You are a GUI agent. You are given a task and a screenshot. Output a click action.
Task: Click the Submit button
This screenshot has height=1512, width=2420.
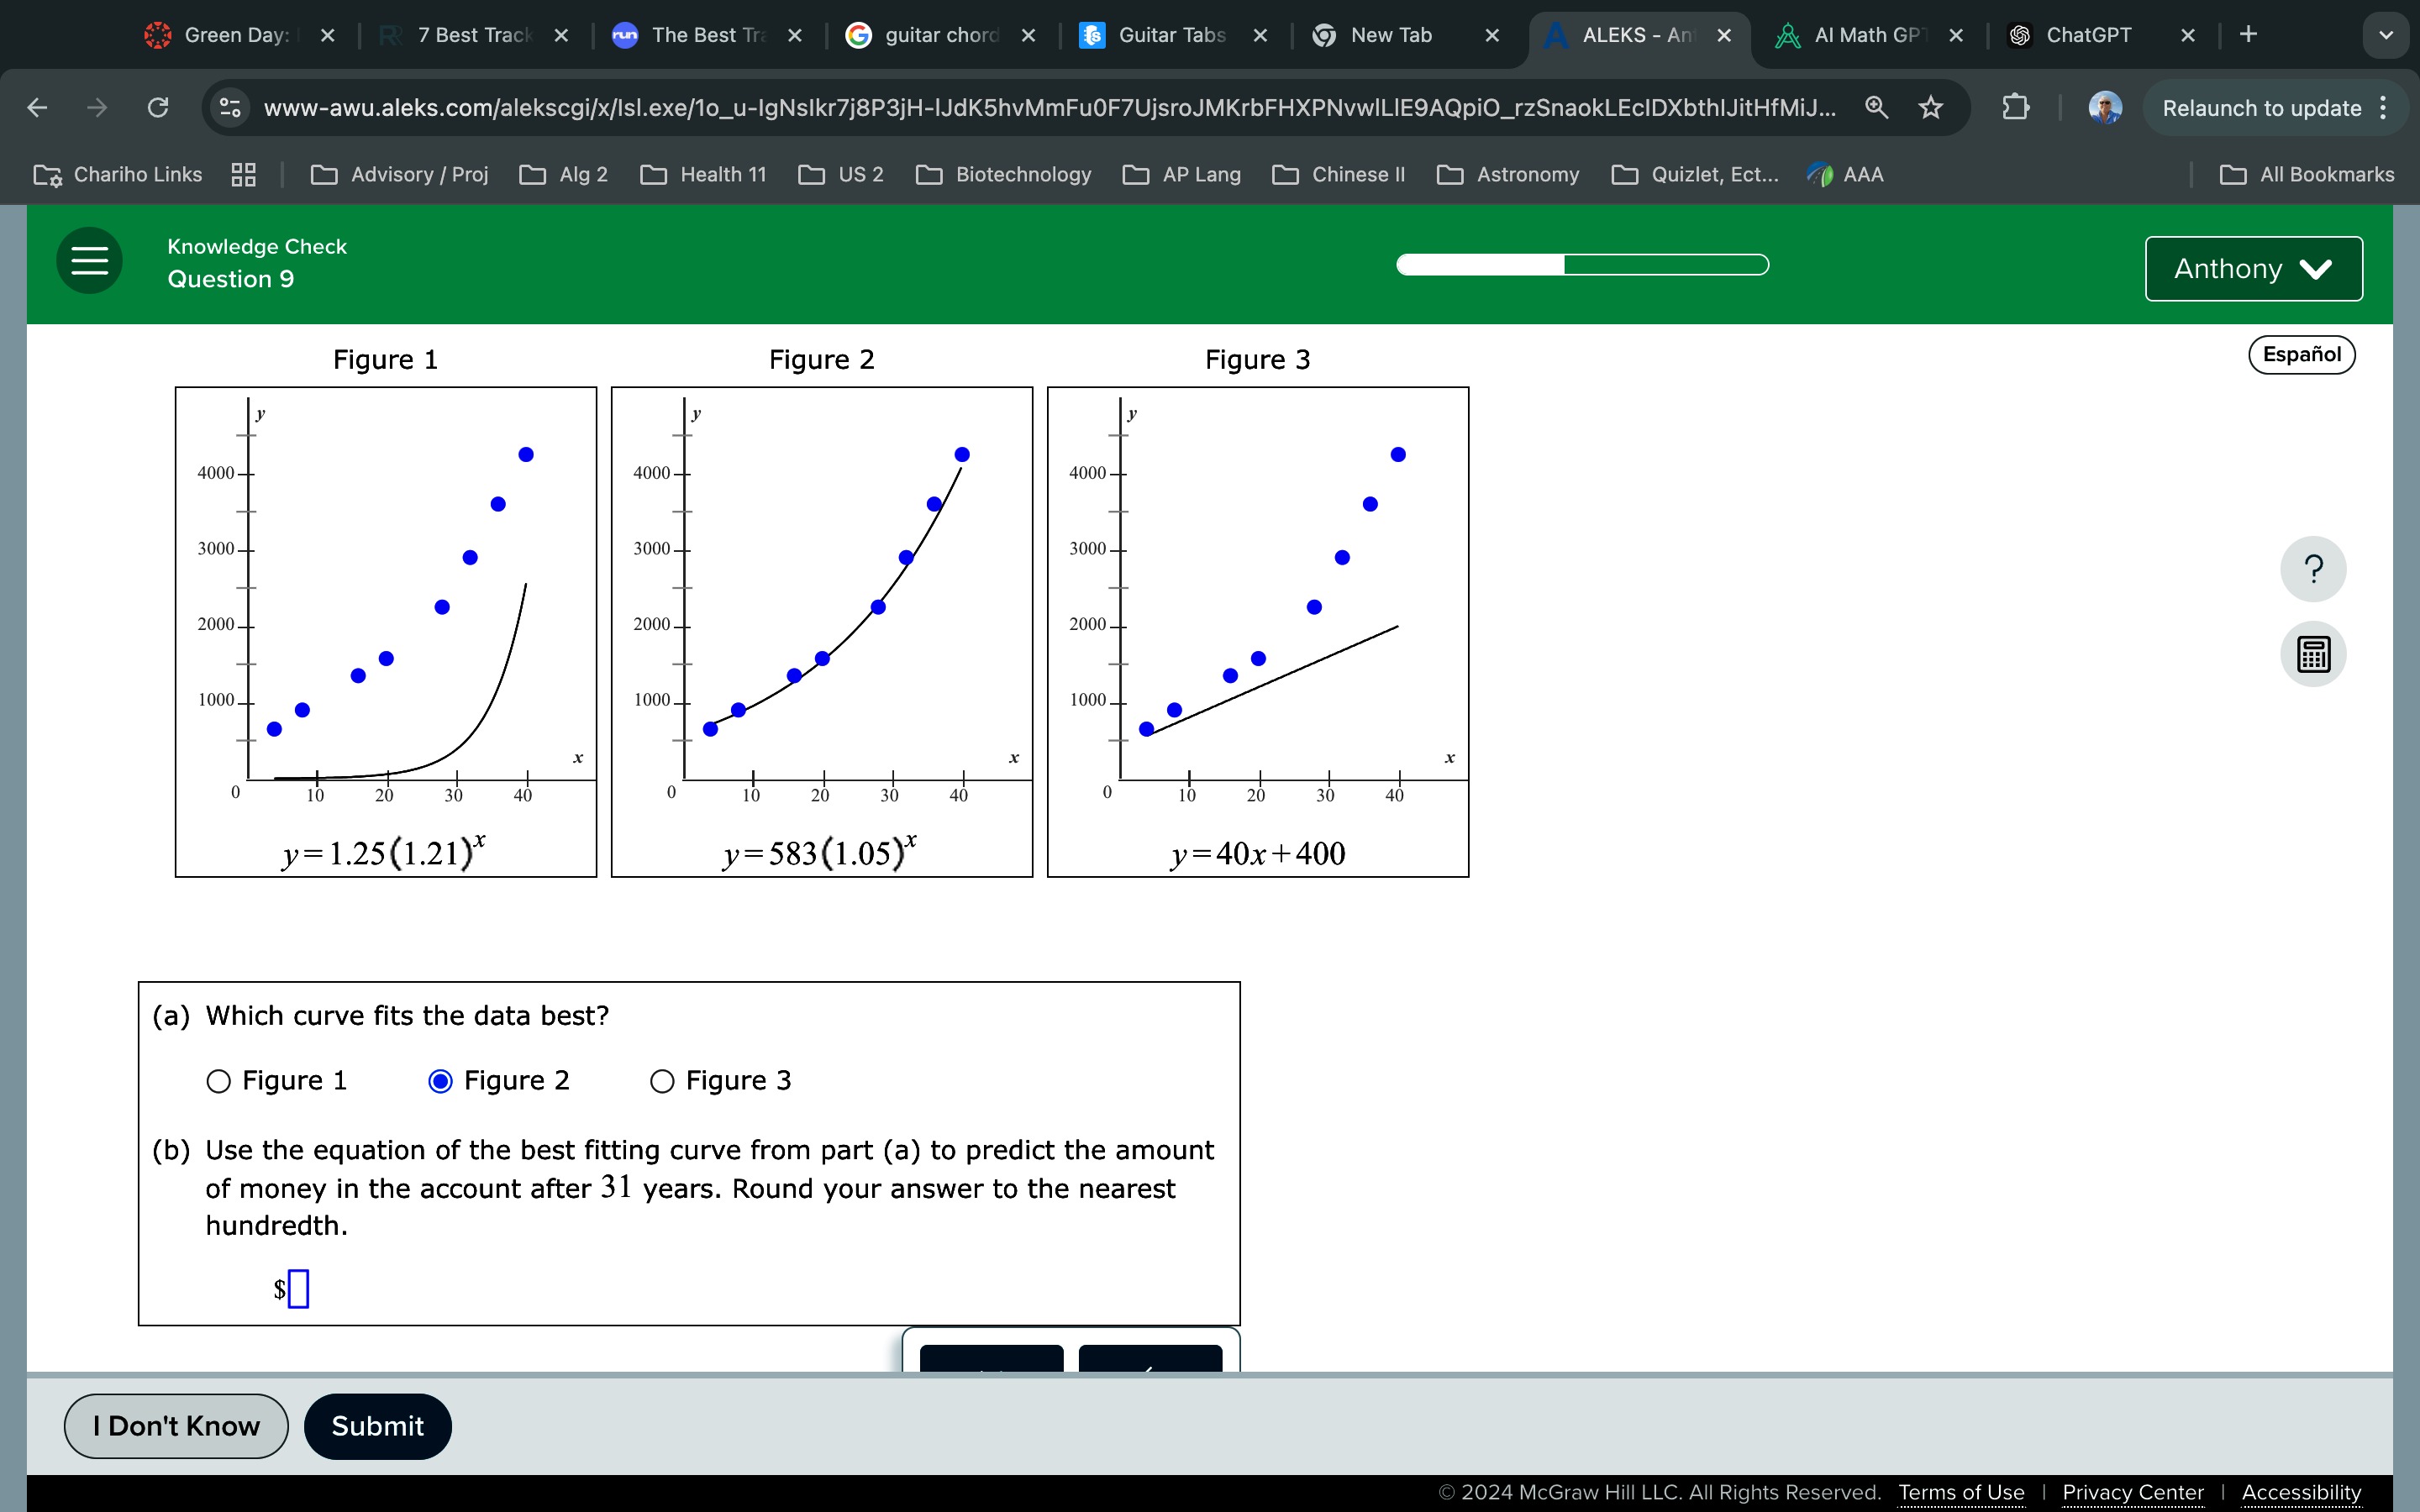click(x=377, y=1426)
